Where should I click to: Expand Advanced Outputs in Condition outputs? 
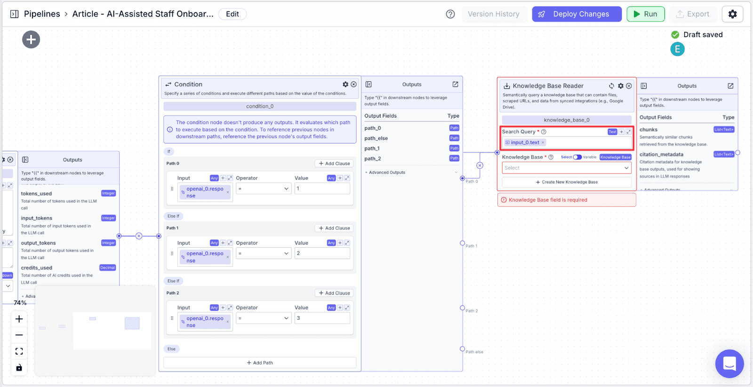(x=411, y=173)
